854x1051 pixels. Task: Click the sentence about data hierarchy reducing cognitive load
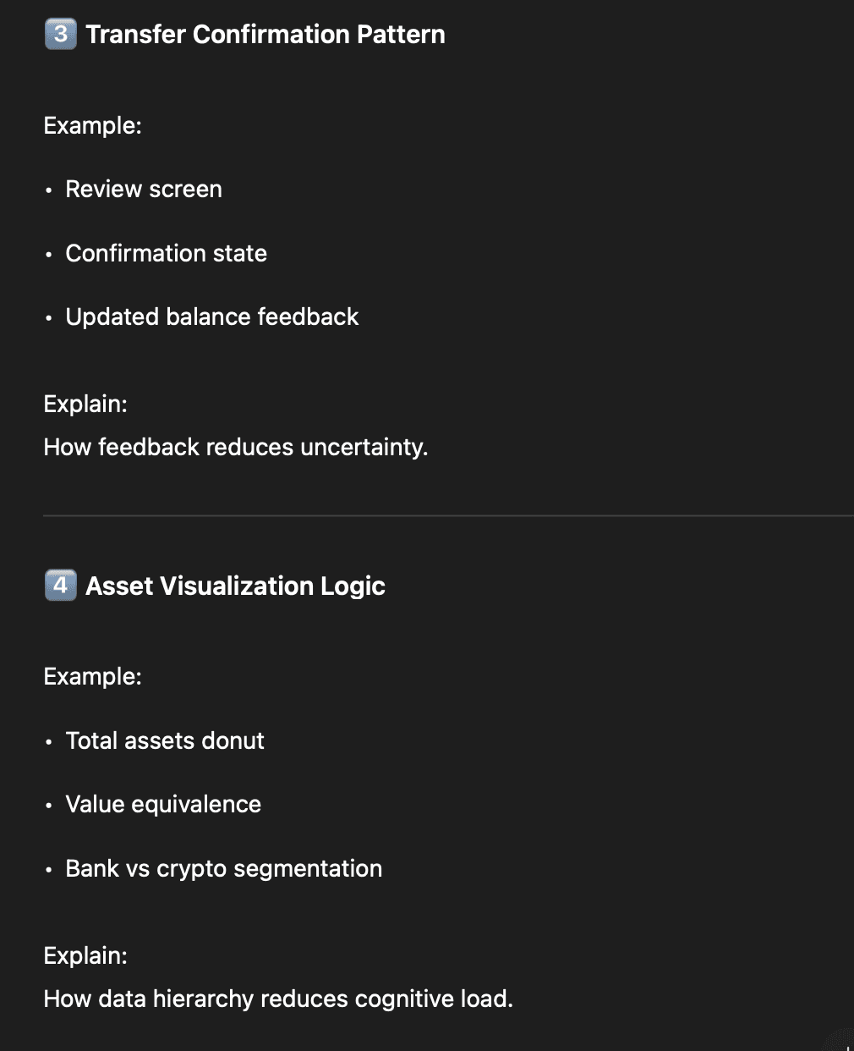point(278,999)
